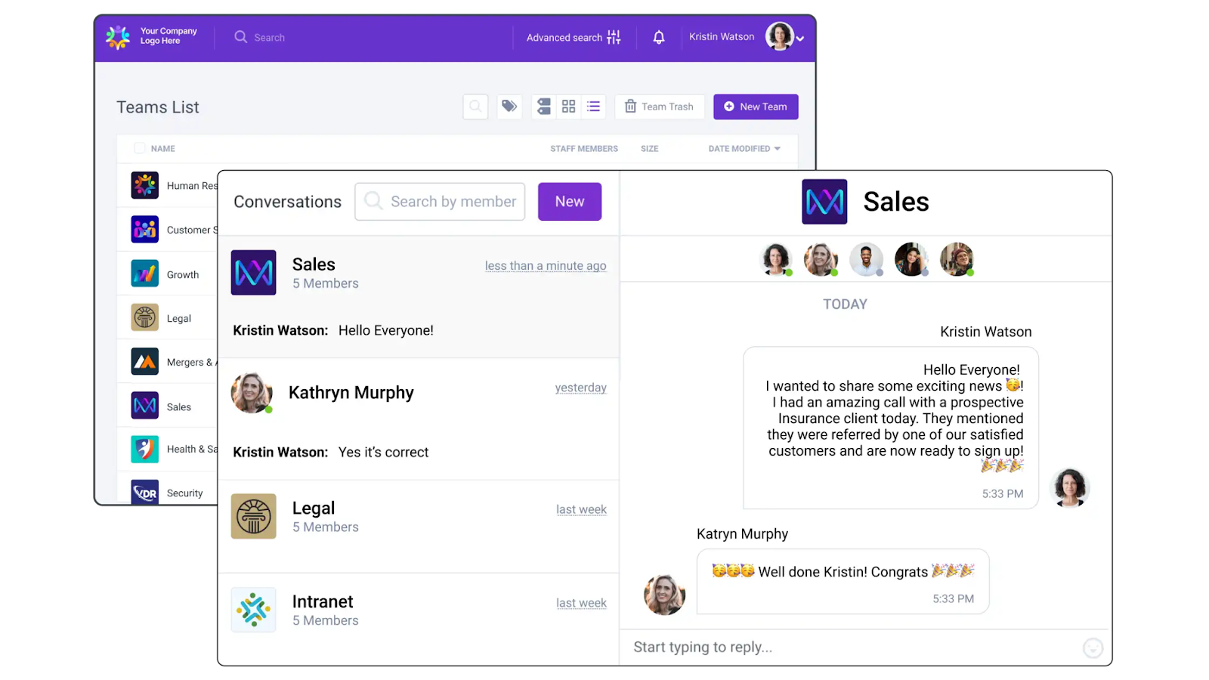Screen dimensions: 1209x680
Task: Click the emoji icon in the reply bar
Action: click(x=1092, y=648)
